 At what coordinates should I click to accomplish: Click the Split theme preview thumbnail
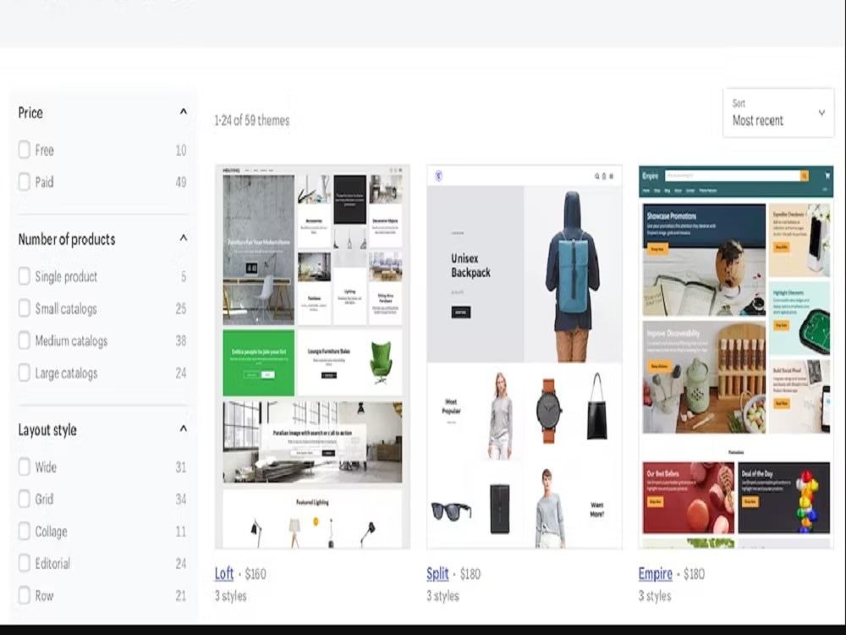(525, 356)
